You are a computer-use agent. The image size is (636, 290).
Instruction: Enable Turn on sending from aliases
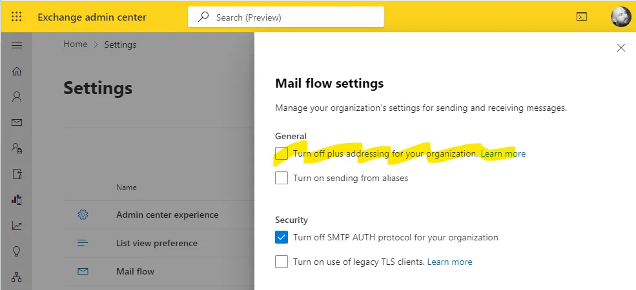pyautogui.click(x=282, y=178)
